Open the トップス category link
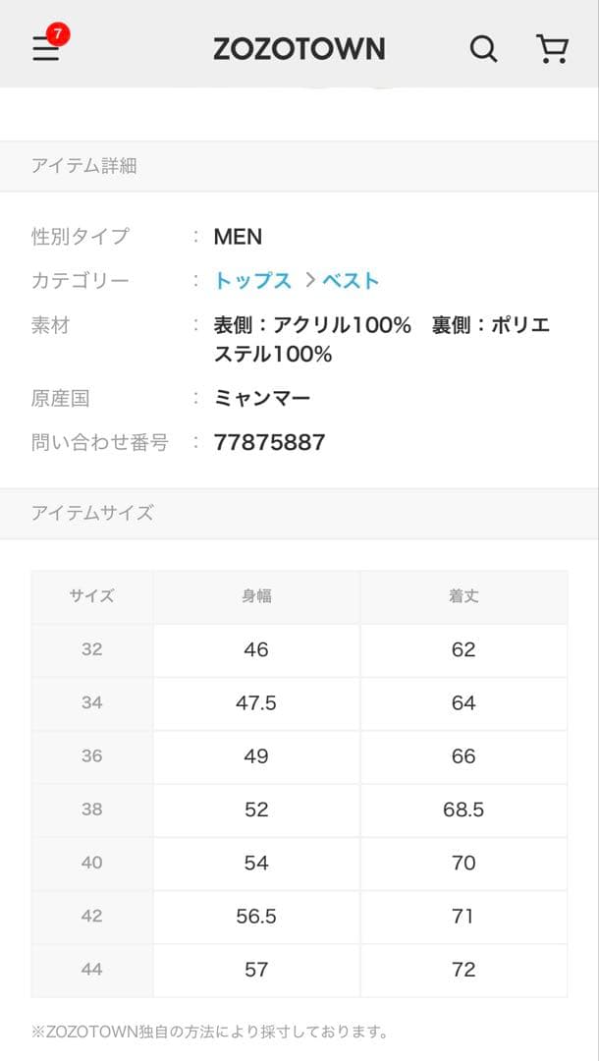The width and height of the screenshot is (599, 1061). 253,281
